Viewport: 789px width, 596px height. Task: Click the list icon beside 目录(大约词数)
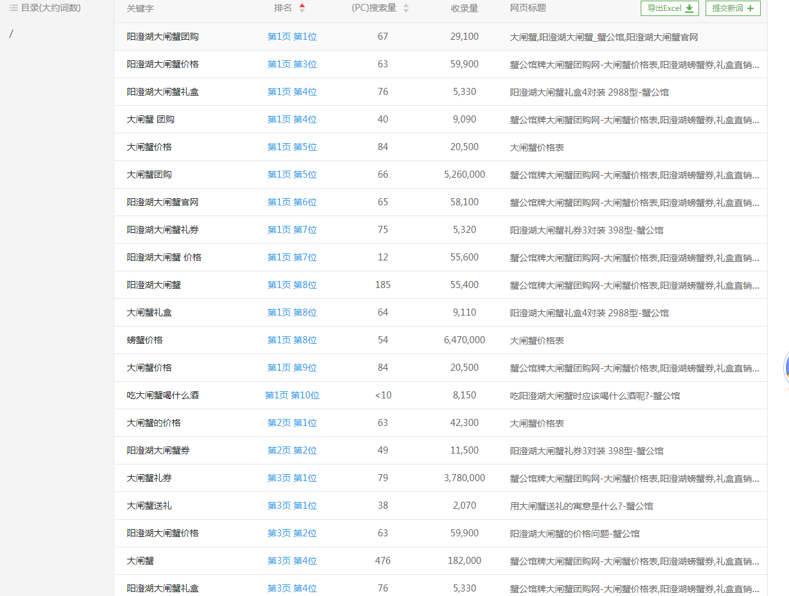[x=13, y=8]
